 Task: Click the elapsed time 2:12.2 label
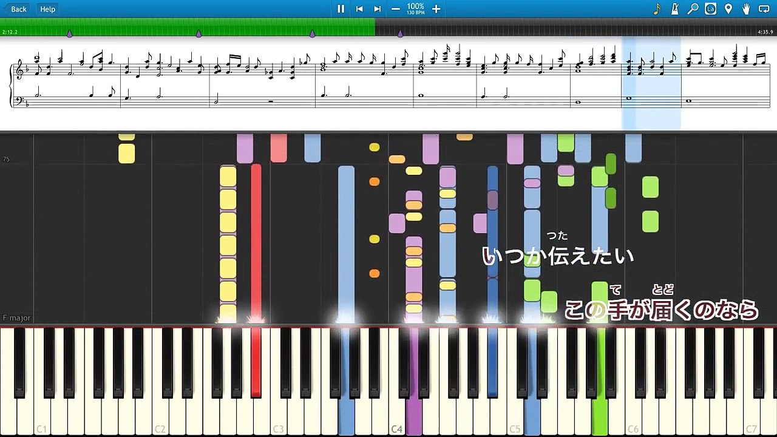pos(10,32)
